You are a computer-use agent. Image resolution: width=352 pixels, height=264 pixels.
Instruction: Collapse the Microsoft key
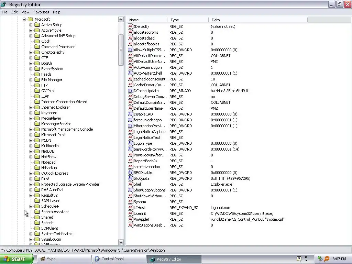click(24, 19)
